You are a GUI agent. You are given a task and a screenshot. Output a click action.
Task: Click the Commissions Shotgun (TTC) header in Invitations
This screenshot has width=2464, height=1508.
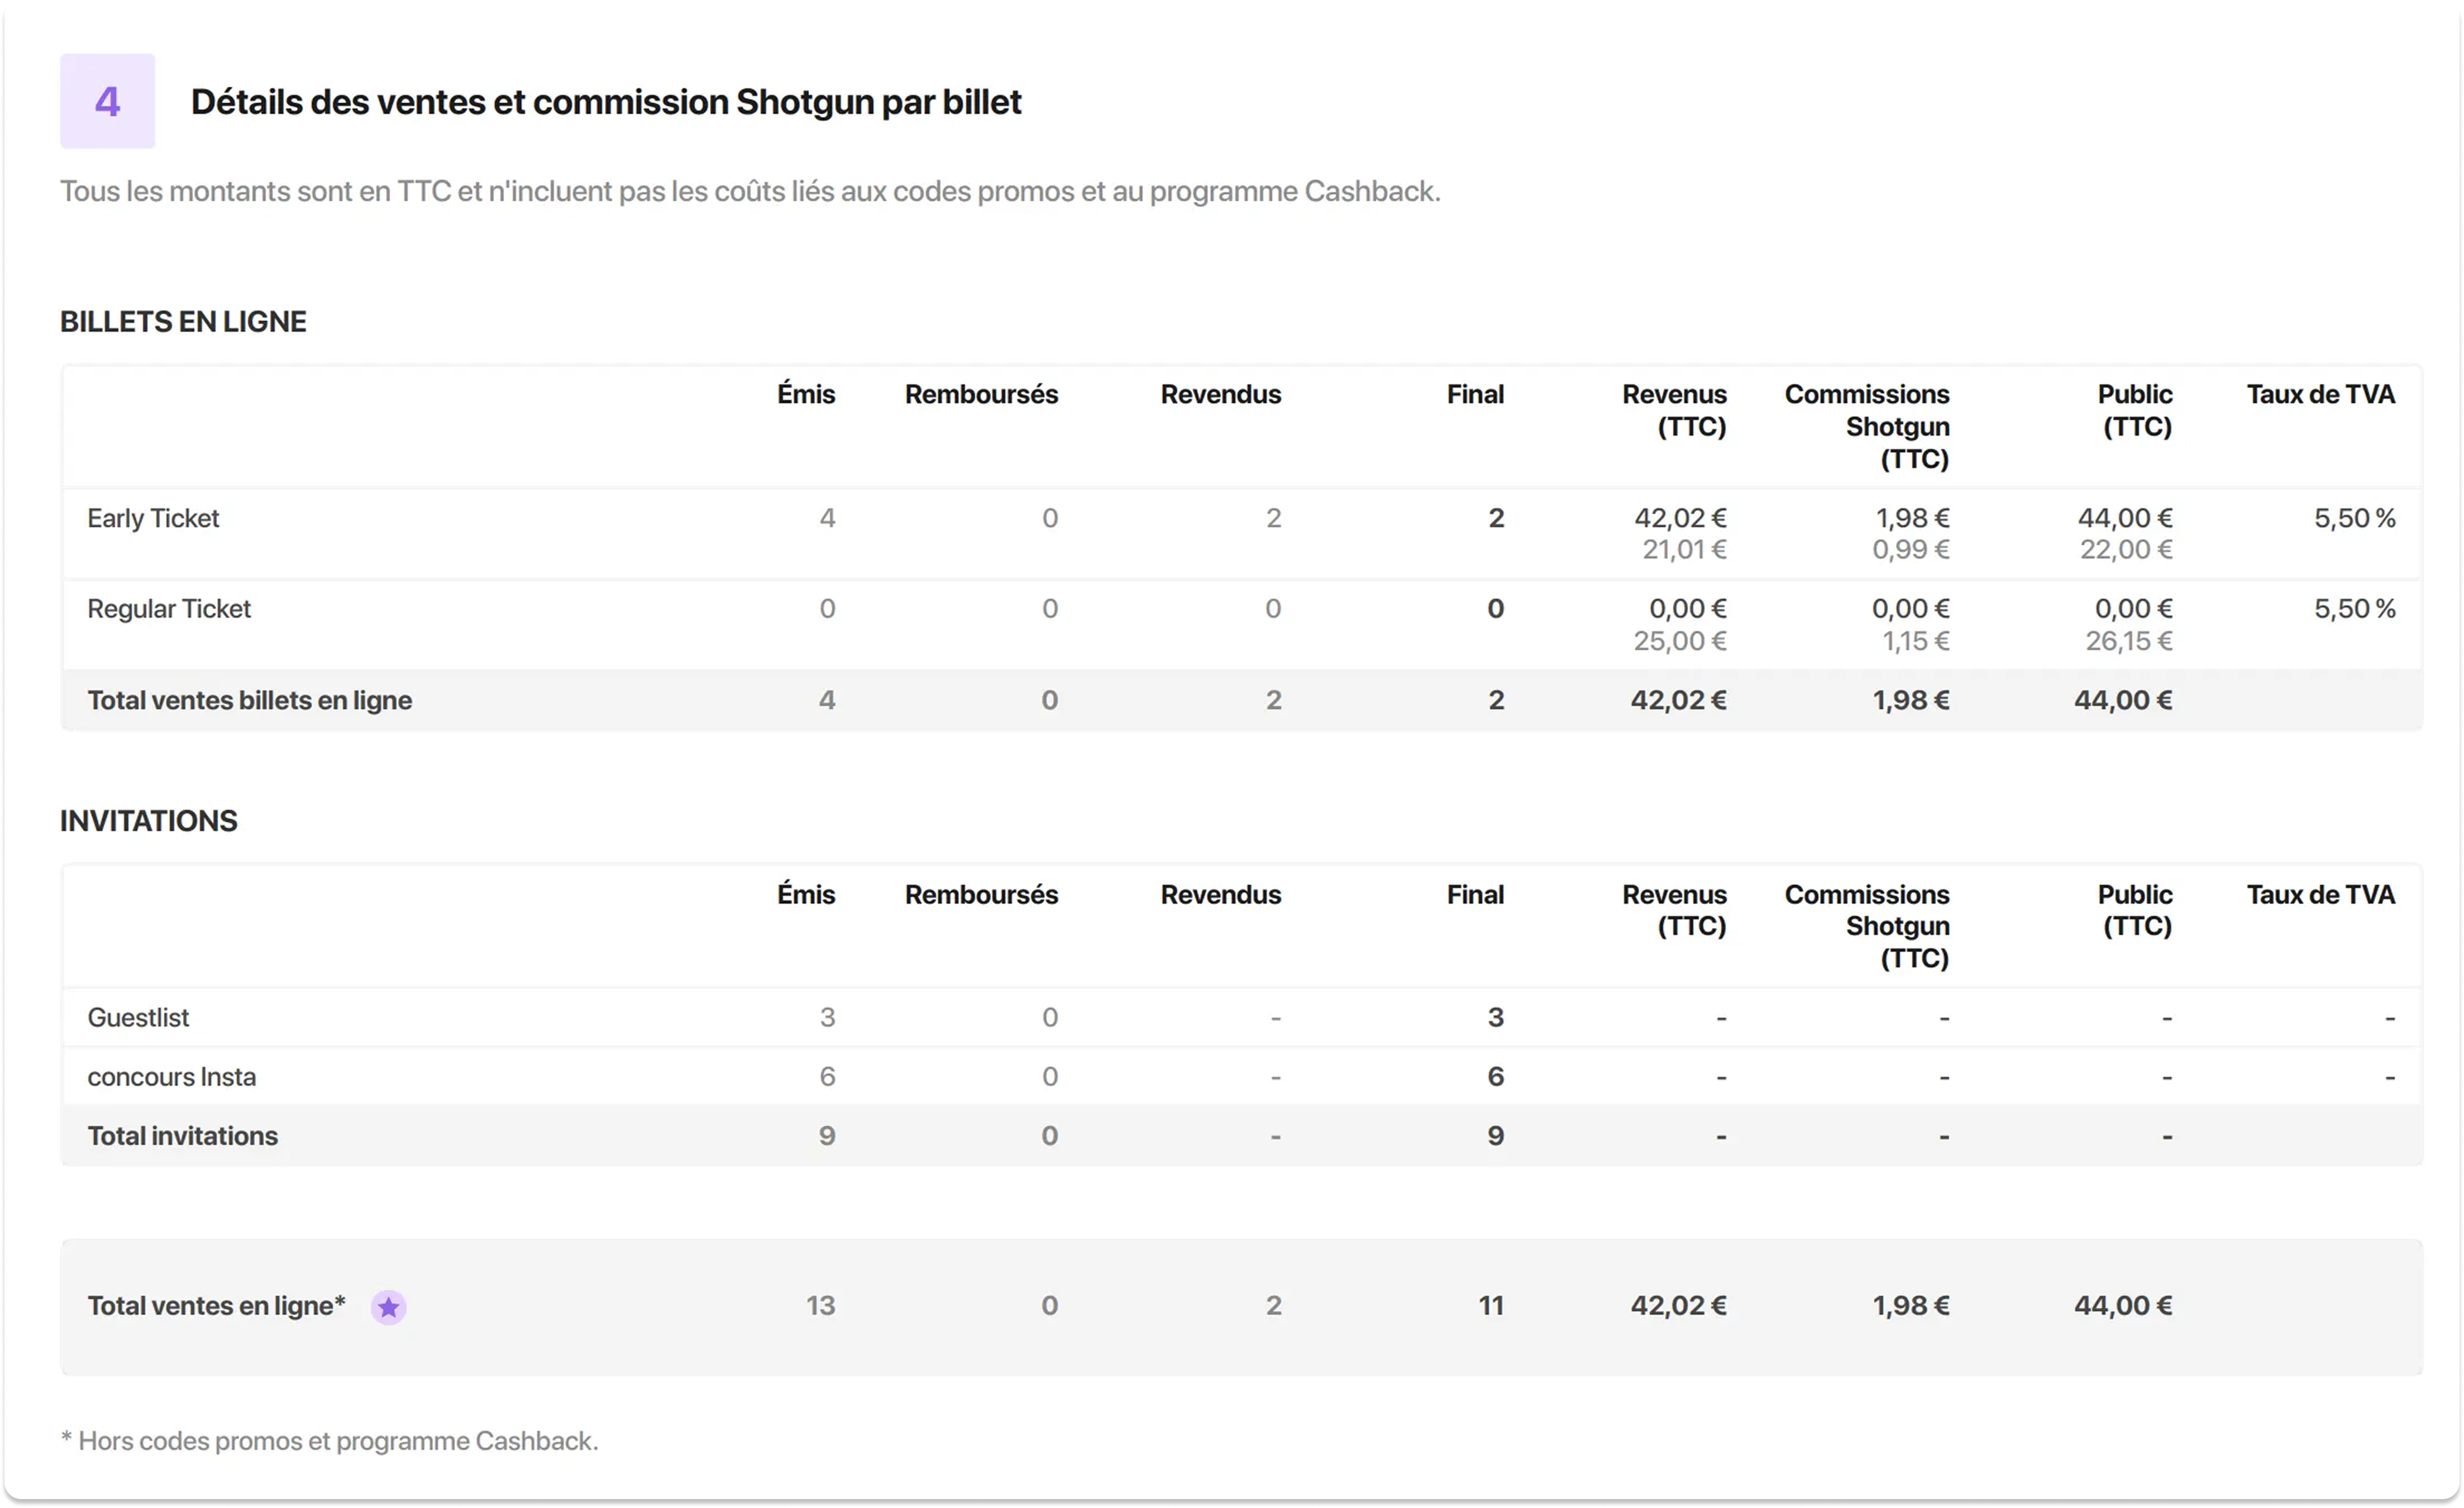[1867, 926]
